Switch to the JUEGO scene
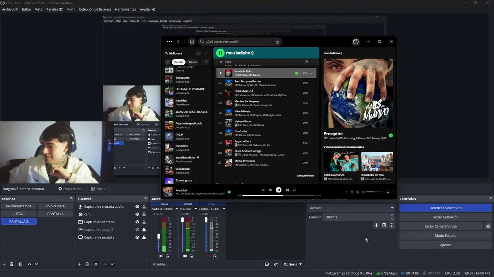Image resolution: width=494 pixels, height=277 pixels. [19, 214]
